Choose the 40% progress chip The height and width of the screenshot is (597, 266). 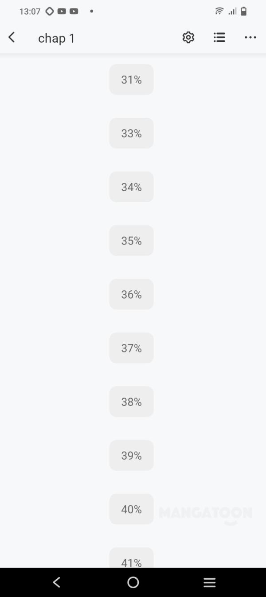point(131,509)
